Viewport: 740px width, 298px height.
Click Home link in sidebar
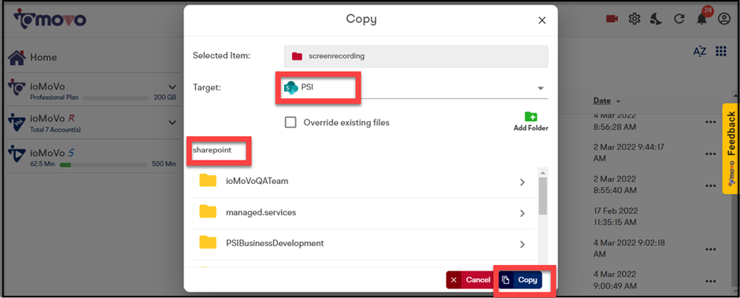click(43, 57)
